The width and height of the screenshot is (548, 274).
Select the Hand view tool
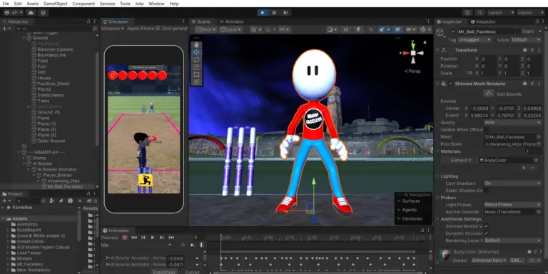coord(196,45)
